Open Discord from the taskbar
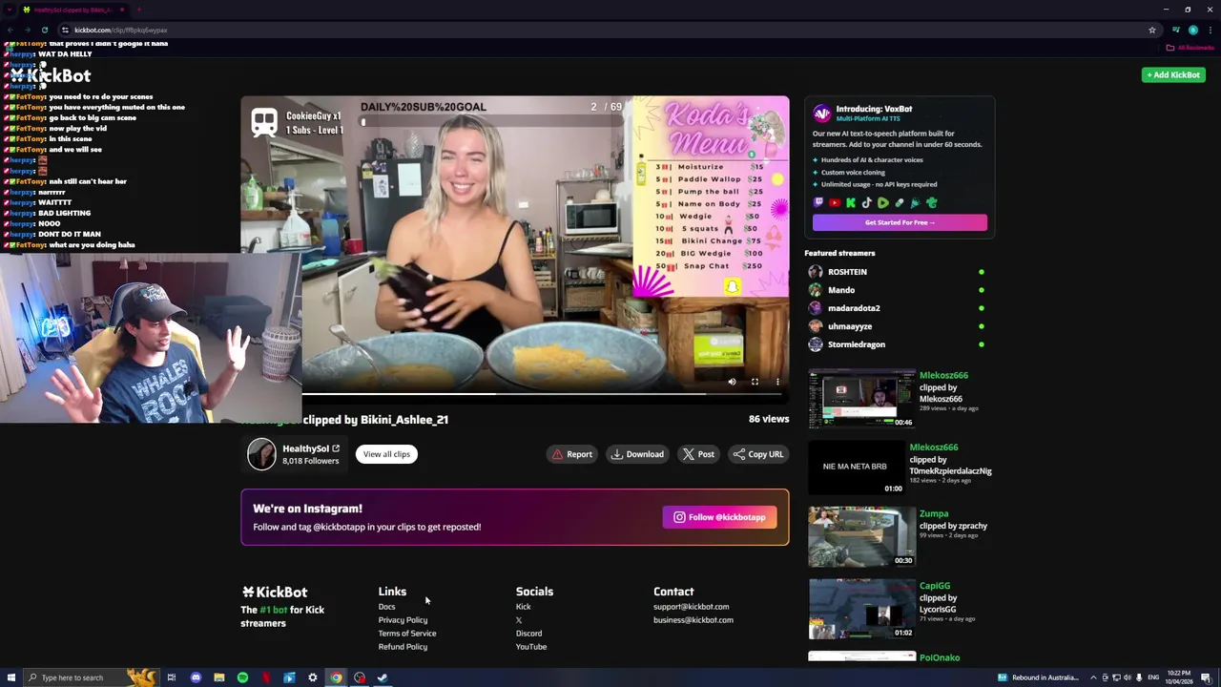Image resolution: width=1221 pixels, height=687 pixels. (x=196, y=677)
